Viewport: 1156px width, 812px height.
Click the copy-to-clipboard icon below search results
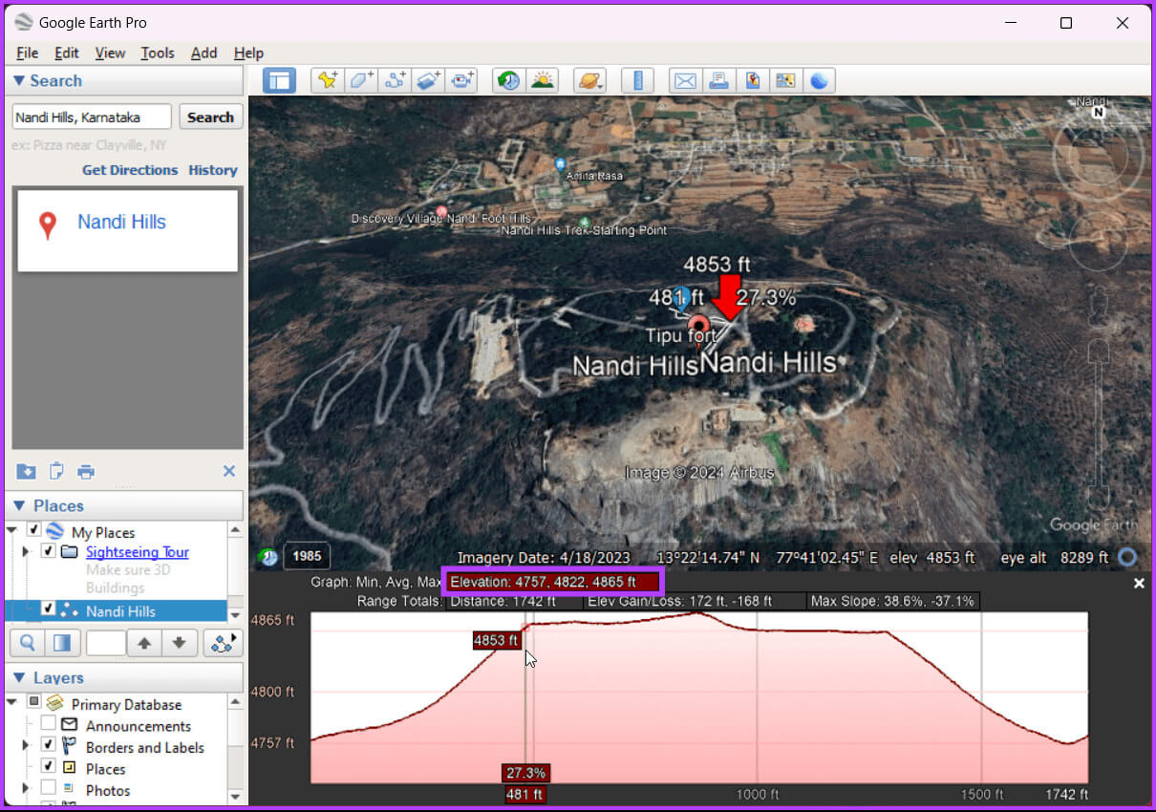point(56,471)
